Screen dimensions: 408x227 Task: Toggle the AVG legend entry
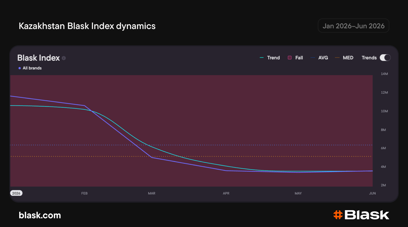(x=319, y=58)
